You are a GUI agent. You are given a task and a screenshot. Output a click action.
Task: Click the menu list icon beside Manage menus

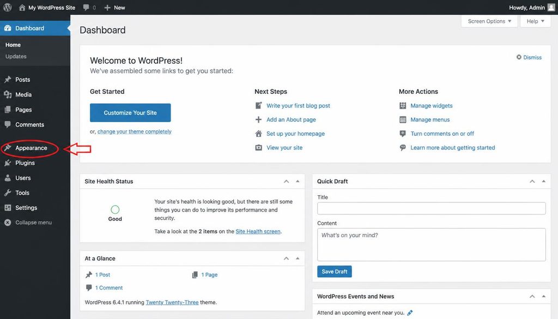click(403, 119)
